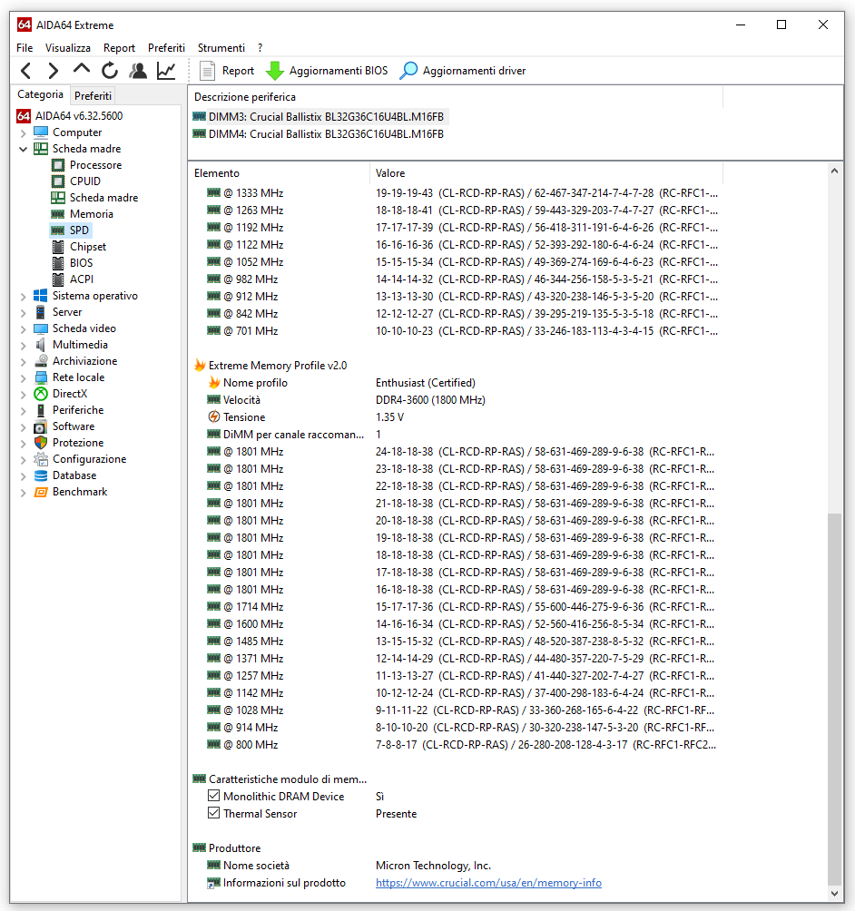This screenshot has width=855, height=911.
Task: Click the scrollbar up arrow in details pane
Action: point(835,171)
